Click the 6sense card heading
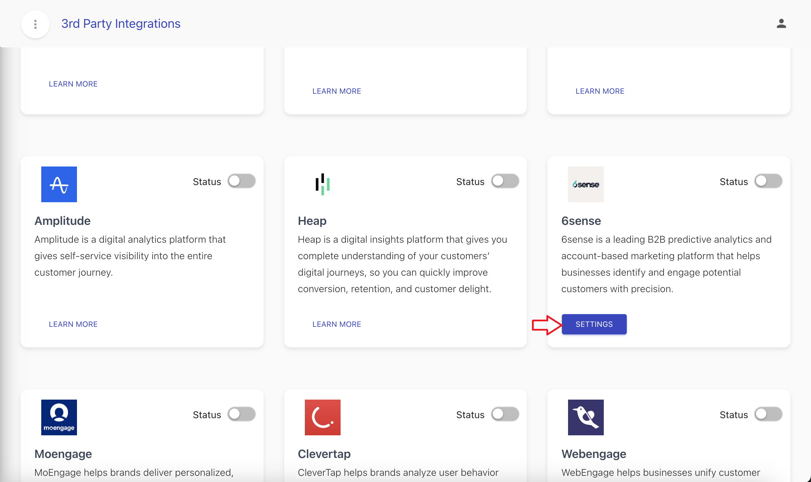The width and height of the screenshot is (811, 482). point(581,221)
